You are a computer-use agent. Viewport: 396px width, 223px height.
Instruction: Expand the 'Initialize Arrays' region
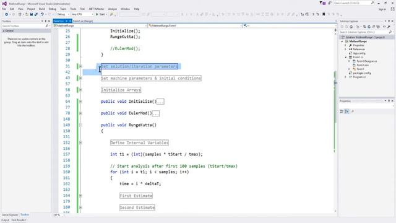[80, 90]
